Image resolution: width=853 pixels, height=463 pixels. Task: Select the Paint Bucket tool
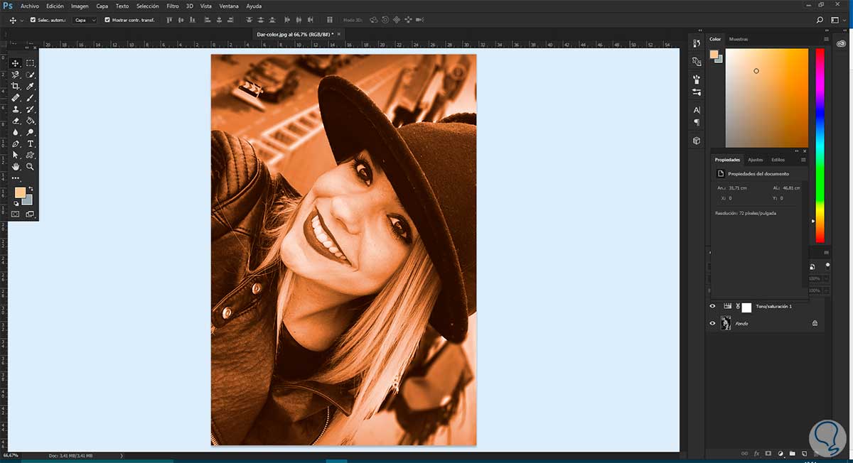31,121
